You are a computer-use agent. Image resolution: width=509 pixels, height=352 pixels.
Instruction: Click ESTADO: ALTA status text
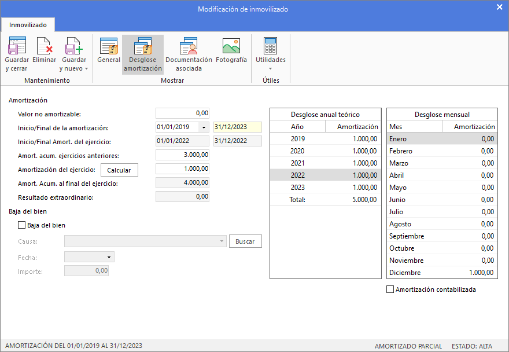click(472, 346)
